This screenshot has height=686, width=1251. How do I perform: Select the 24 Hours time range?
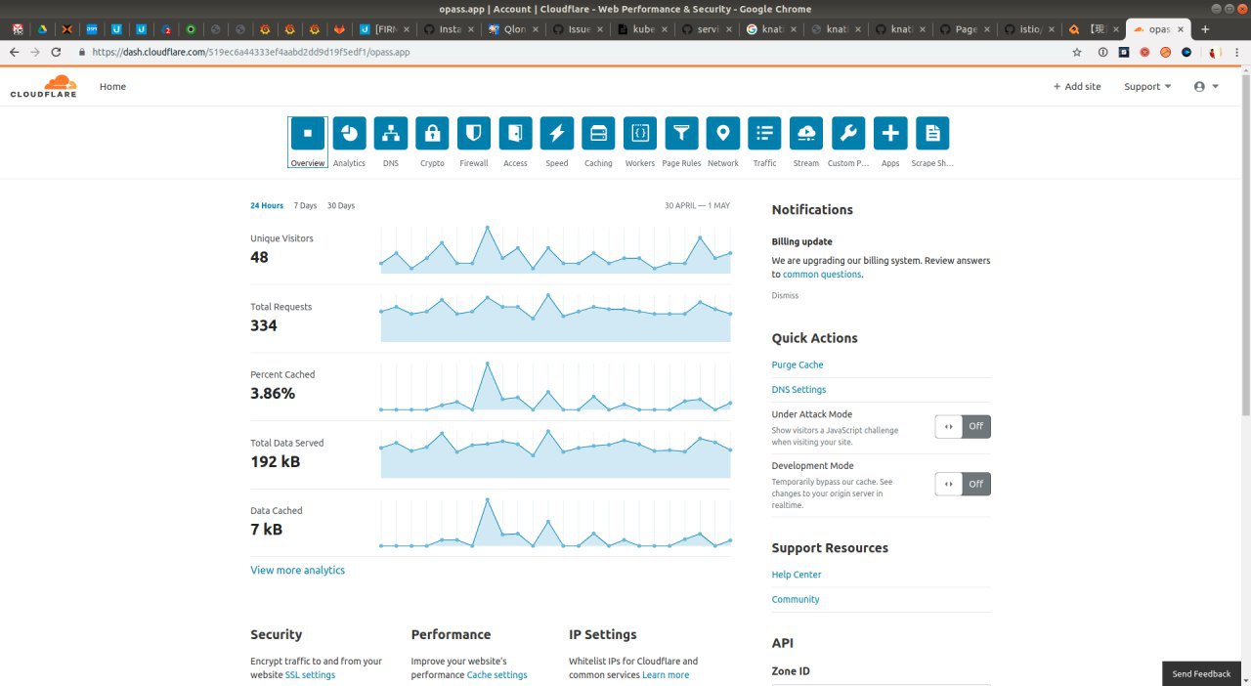click(x=267, y=206)
